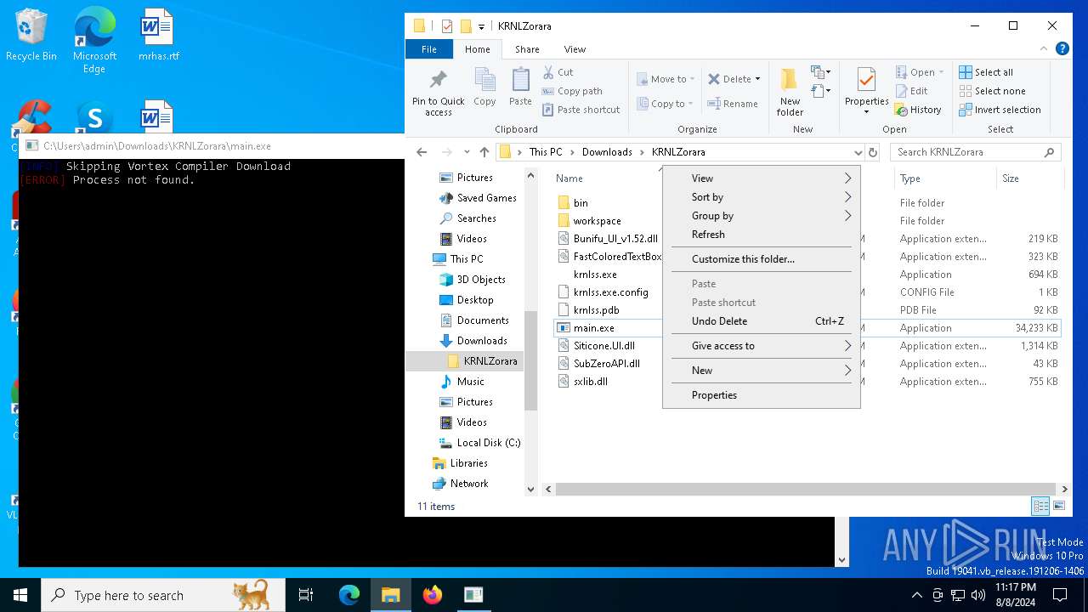Screen dimensions: 1088x612
Task: Open the Start menu
Action: [20, 595]
